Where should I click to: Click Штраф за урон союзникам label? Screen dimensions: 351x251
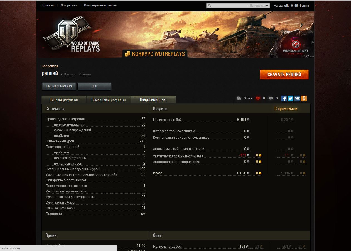coord(174,131)
